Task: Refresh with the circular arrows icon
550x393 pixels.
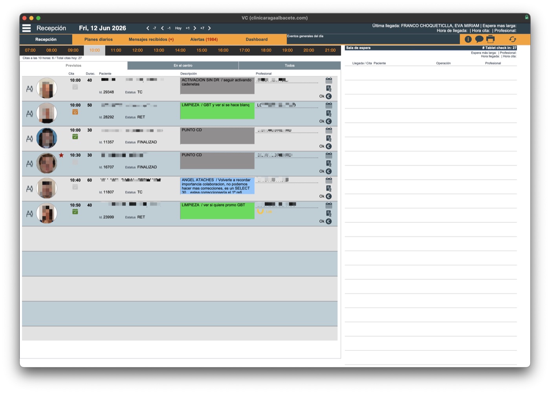Action: point(512,39)
